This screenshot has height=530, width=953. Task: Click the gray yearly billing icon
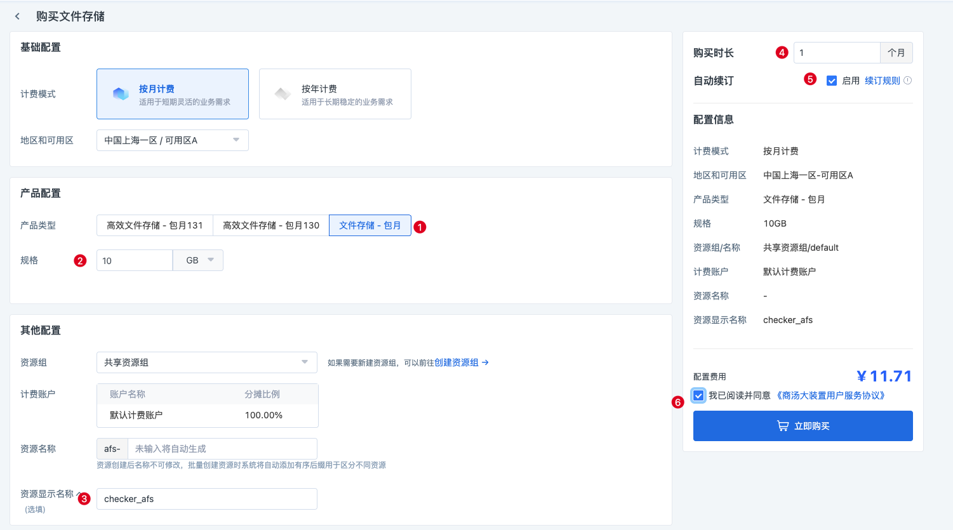tap(283, 94)
